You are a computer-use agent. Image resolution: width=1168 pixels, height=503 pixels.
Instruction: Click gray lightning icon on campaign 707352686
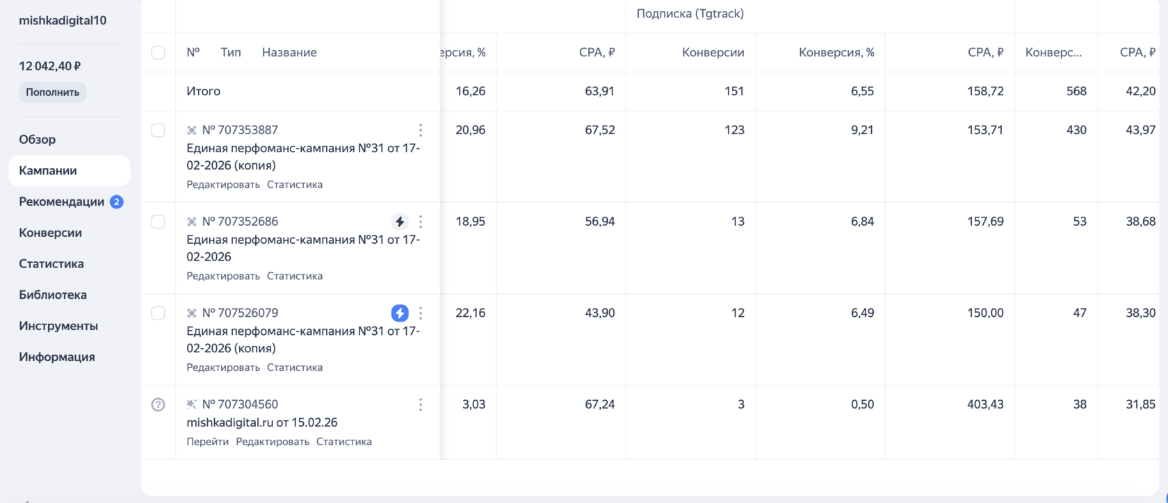tap(400, 222)
